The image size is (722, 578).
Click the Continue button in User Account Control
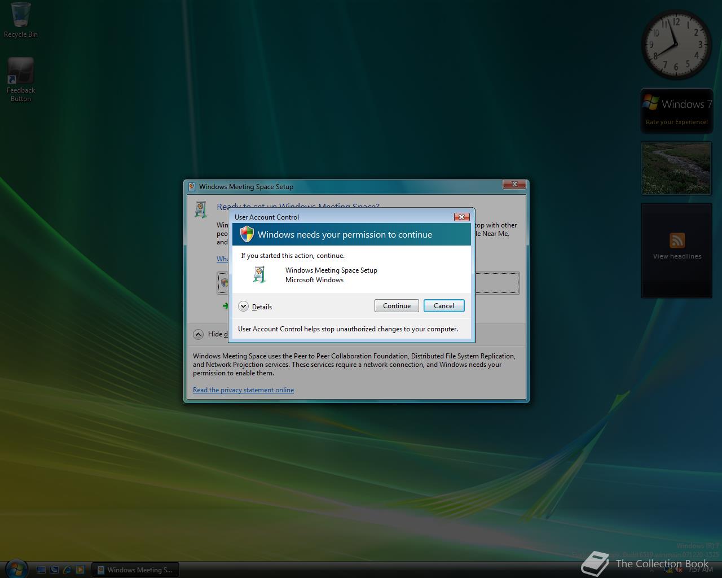(x=397, y=306)
